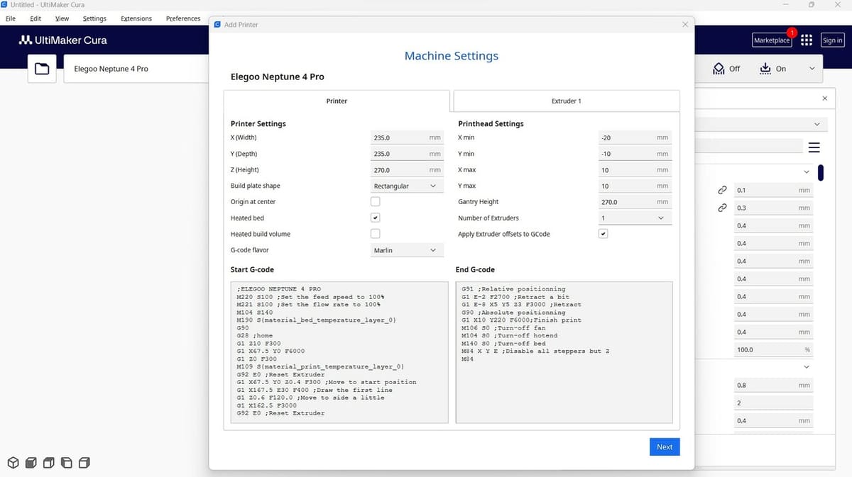Click the link icon beside 0.3 value
Screen dimensions: 852x477
point(722,208)
